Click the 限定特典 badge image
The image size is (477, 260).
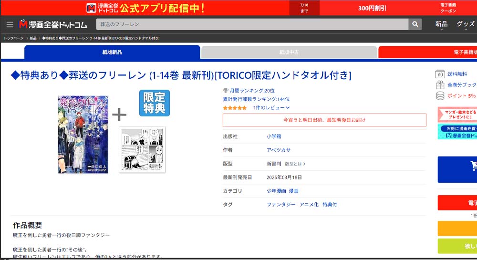pos(155,103)
